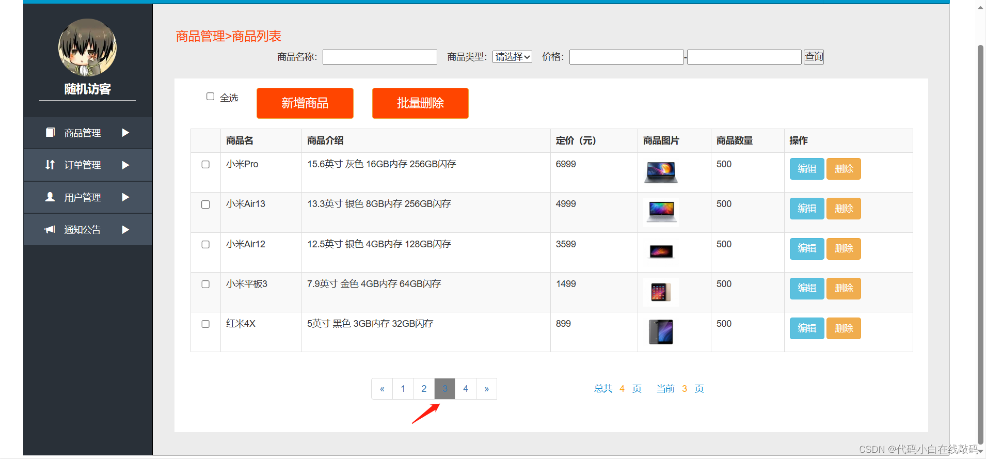
Task: Expand the 用户管理 menu arrow
Action: click(x=125, y=197)
